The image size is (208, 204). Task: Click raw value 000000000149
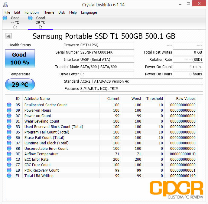click(x=183, y=176)
